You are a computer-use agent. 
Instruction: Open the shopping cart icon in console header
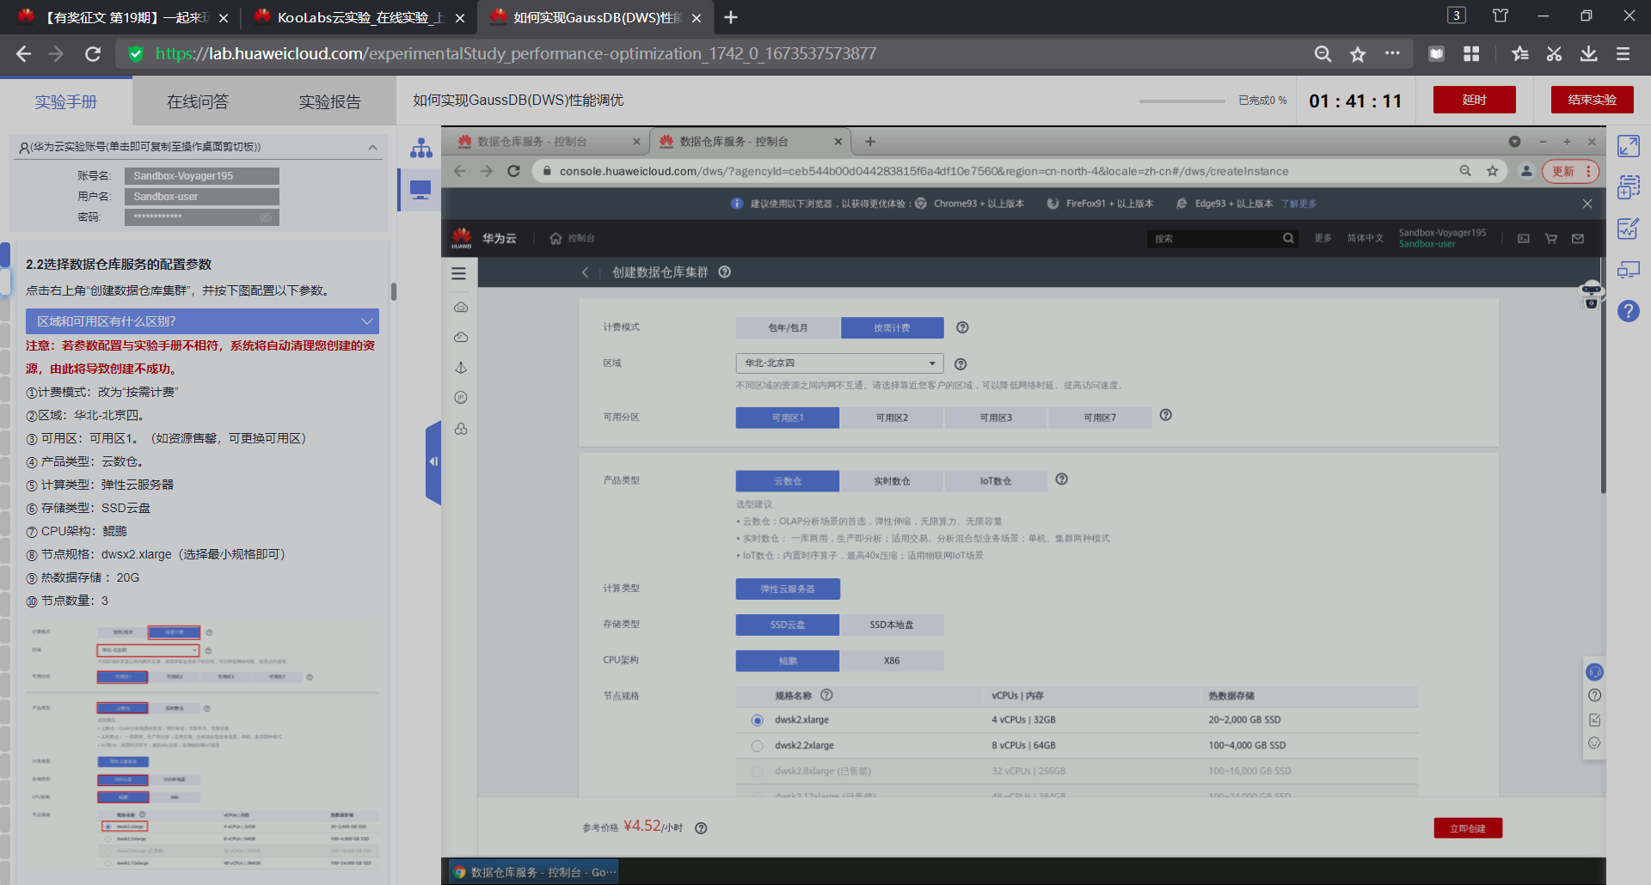(1551, 238)
